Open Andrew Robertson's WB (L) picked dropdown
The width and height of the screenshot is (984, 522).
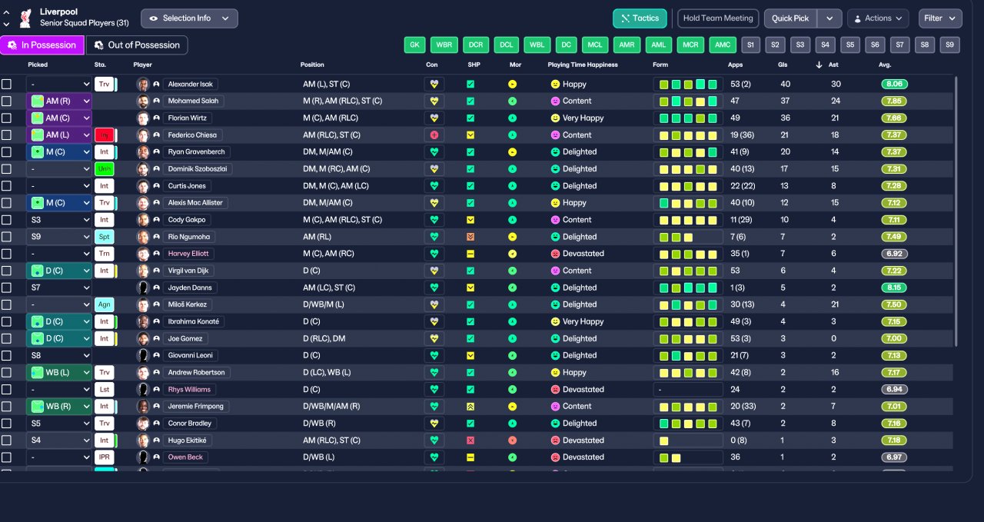pyautogui.click(x=59, y=372)
